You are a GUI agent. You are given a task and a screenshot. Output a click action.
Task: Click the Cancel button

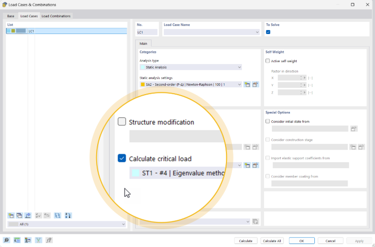(330, 241)
